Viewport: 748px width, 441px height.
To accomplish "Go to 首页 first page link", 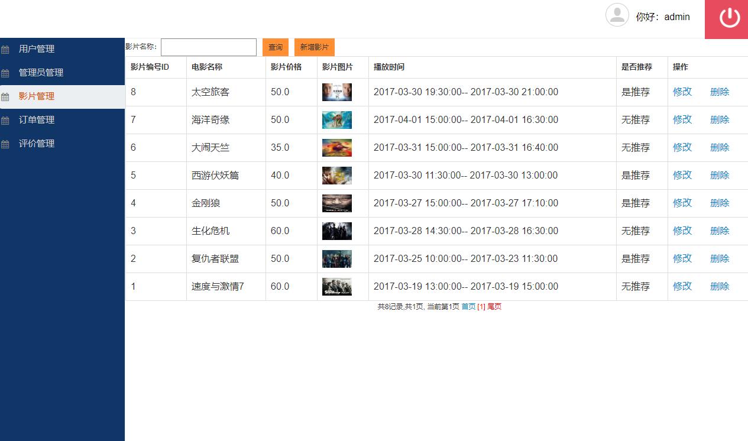I will click(468, 307).
